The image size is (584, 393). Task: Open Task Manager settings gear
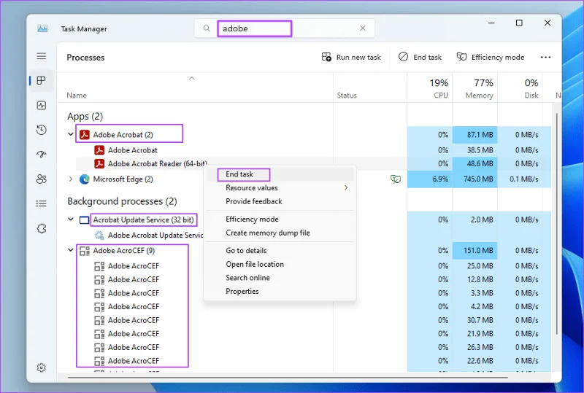[42, 367]
